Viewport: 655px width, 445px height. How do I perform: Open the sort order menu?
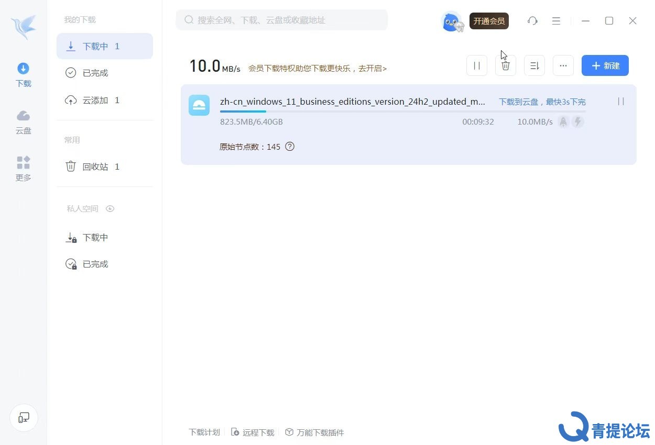click(x=534, y=65)
